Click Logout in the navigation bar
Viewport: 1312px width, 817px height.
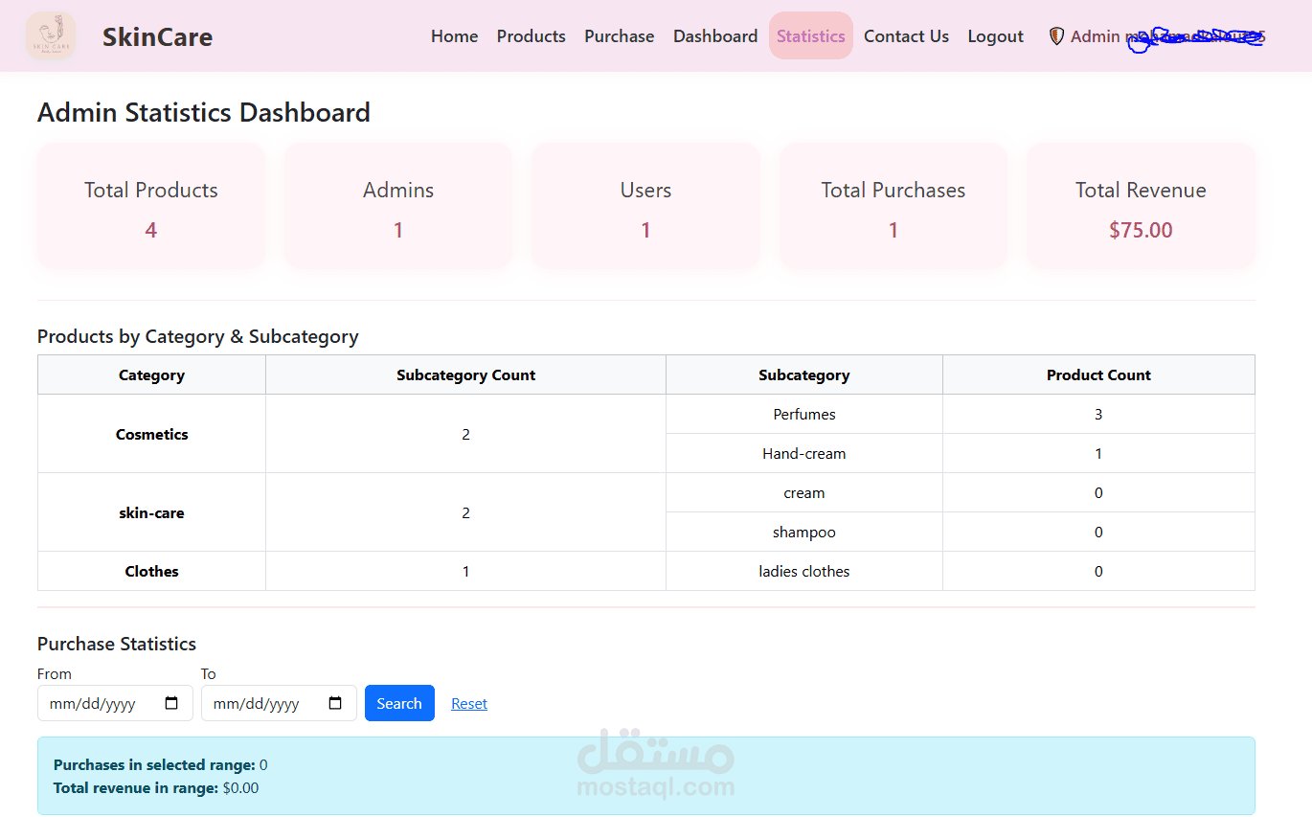(995, 36)
